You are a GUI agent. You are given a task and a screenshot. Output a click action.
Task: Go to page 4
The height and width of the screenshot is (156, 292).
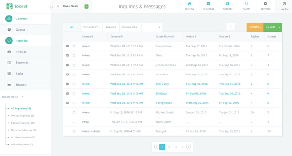click(183, 147)
